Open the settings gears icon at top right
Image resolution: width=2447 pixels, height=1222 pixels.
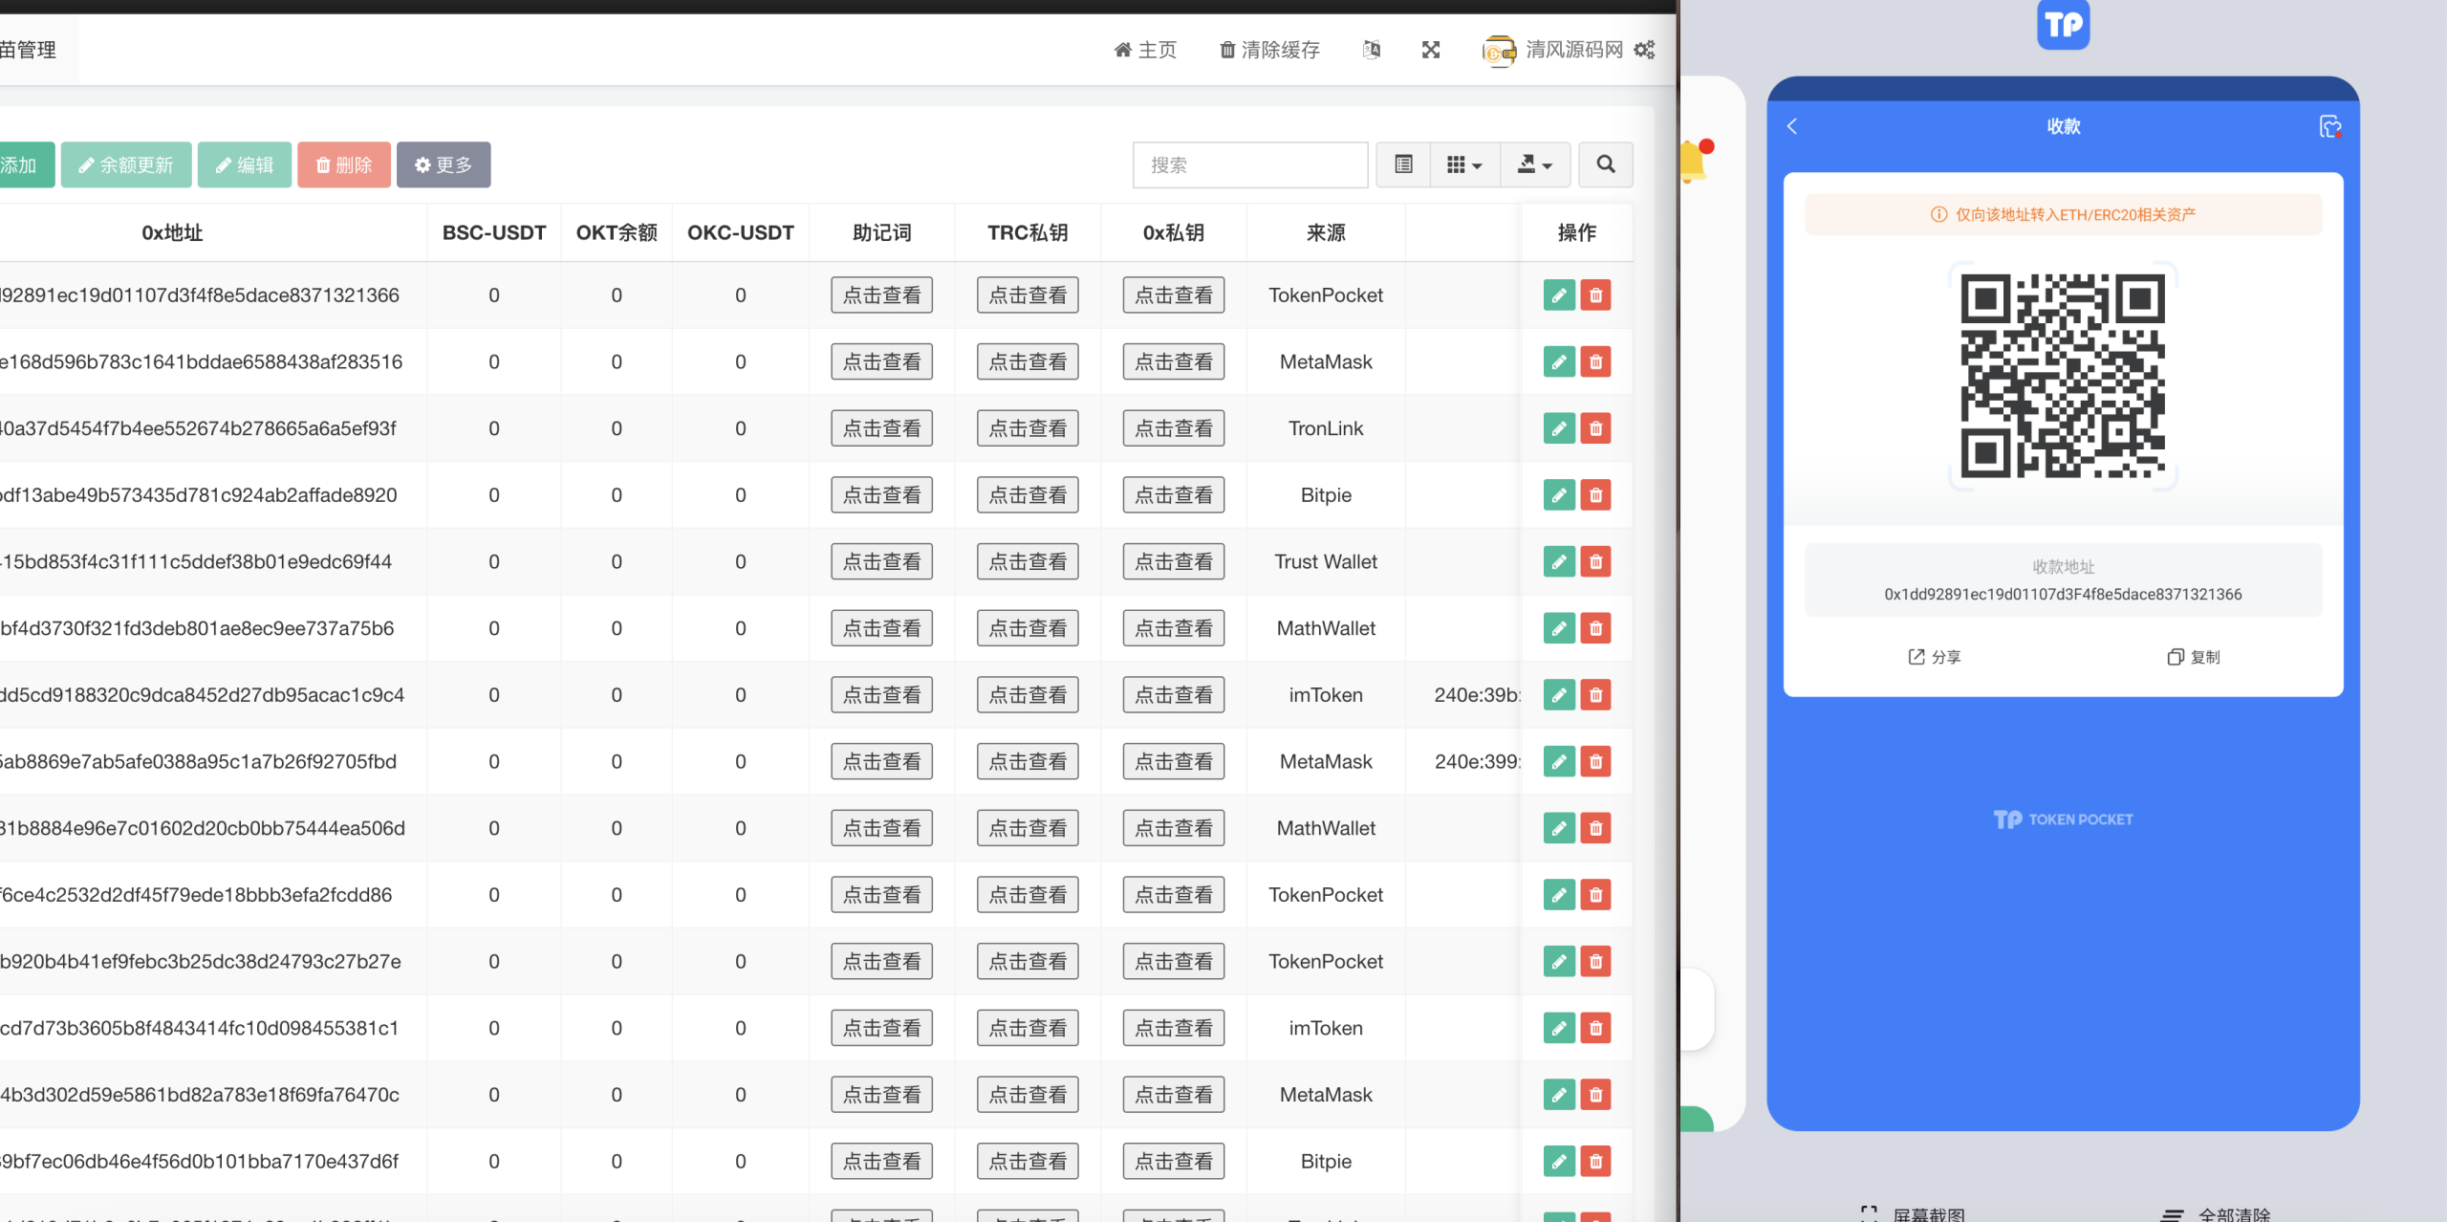(x=1644, y=50)
